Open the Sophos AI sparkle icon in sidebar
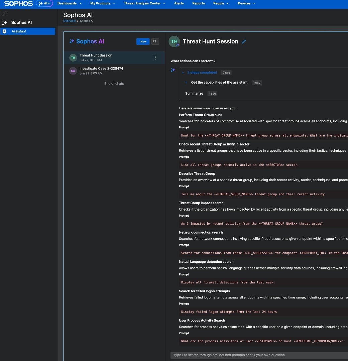Viewport: 348px width, 361px height. [x=5, y=22]
